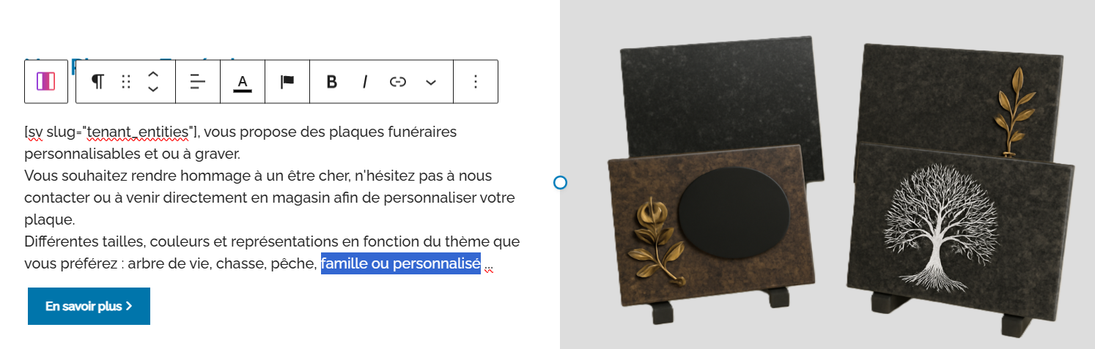Place cursor in "Vous souhaitez rendre hommage" line
Viewport: 1095px width, 349px height.
coord(183,176)
